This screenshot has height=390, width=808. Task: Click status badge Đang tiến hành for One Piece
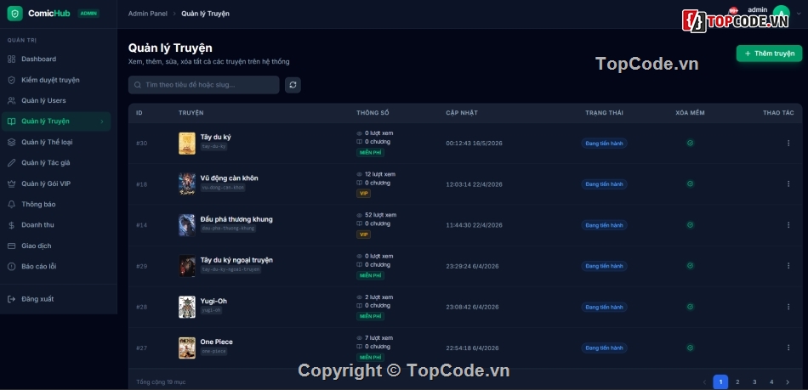coord(604,348)
